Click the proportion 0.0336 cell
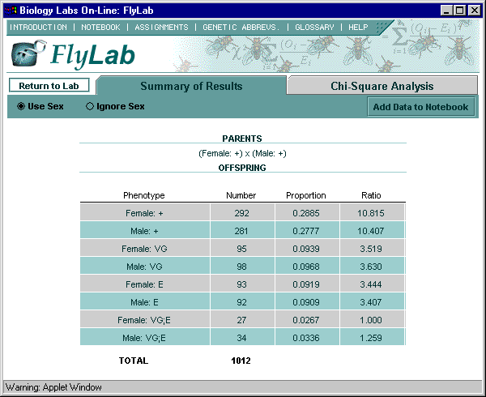Screen dimensions: 486x397 [307, 338]
